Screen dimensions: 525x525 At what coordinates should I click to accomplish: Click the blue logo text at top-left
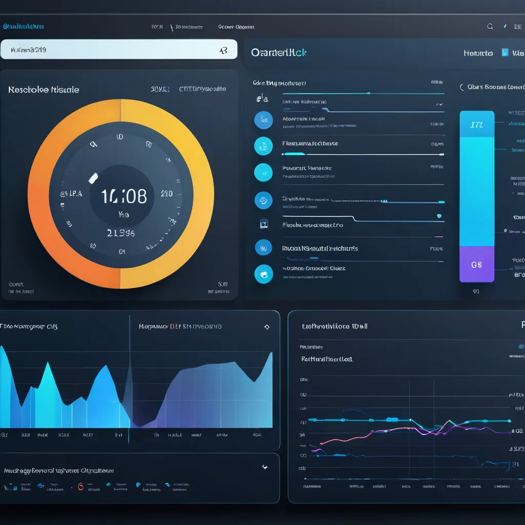[24, 27]
